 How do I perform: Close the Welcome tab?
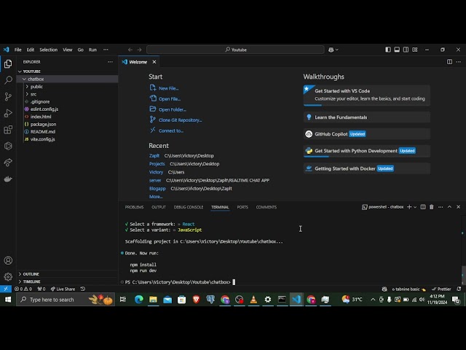pyautogui.click(x=154, y=62)
